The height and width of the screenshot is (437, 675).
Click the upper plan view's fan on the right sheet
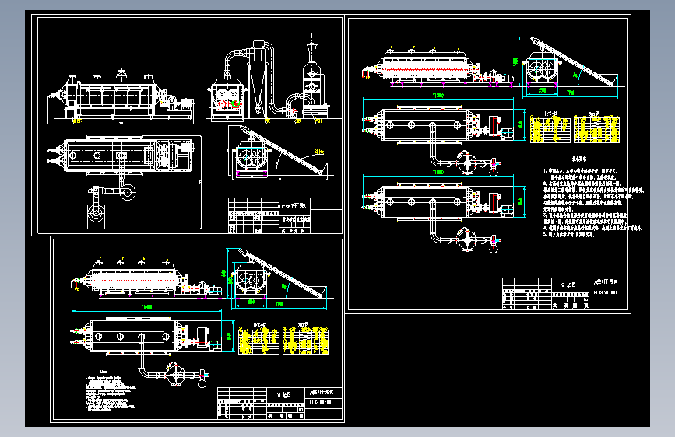click(x=467, y=163)
